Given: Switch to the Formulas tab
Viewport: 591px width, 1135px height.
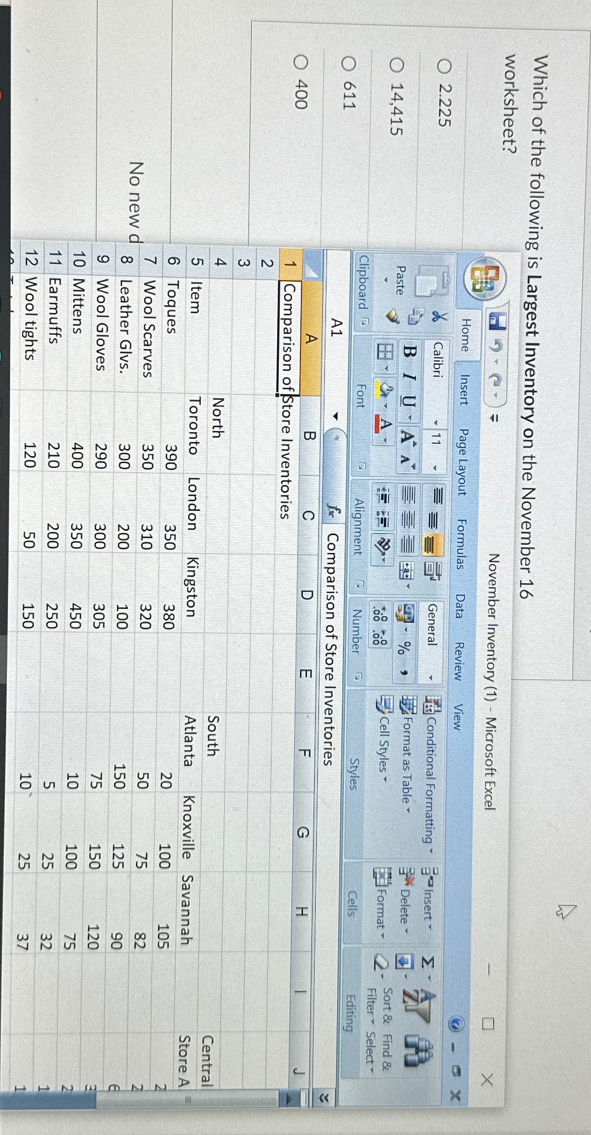Looking at the screenshot, I should point(461,544).
